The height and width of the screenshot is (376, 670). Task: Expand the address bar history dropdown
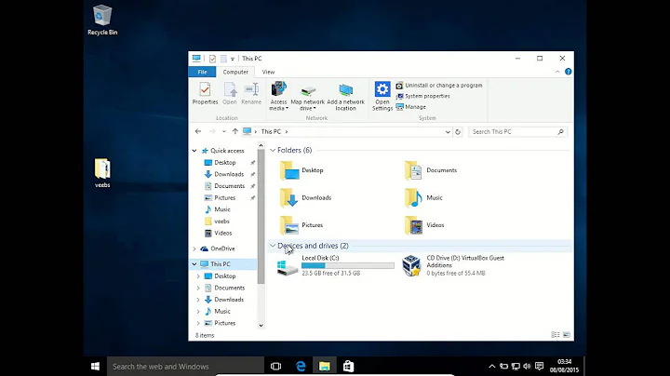tap(448, 132)
